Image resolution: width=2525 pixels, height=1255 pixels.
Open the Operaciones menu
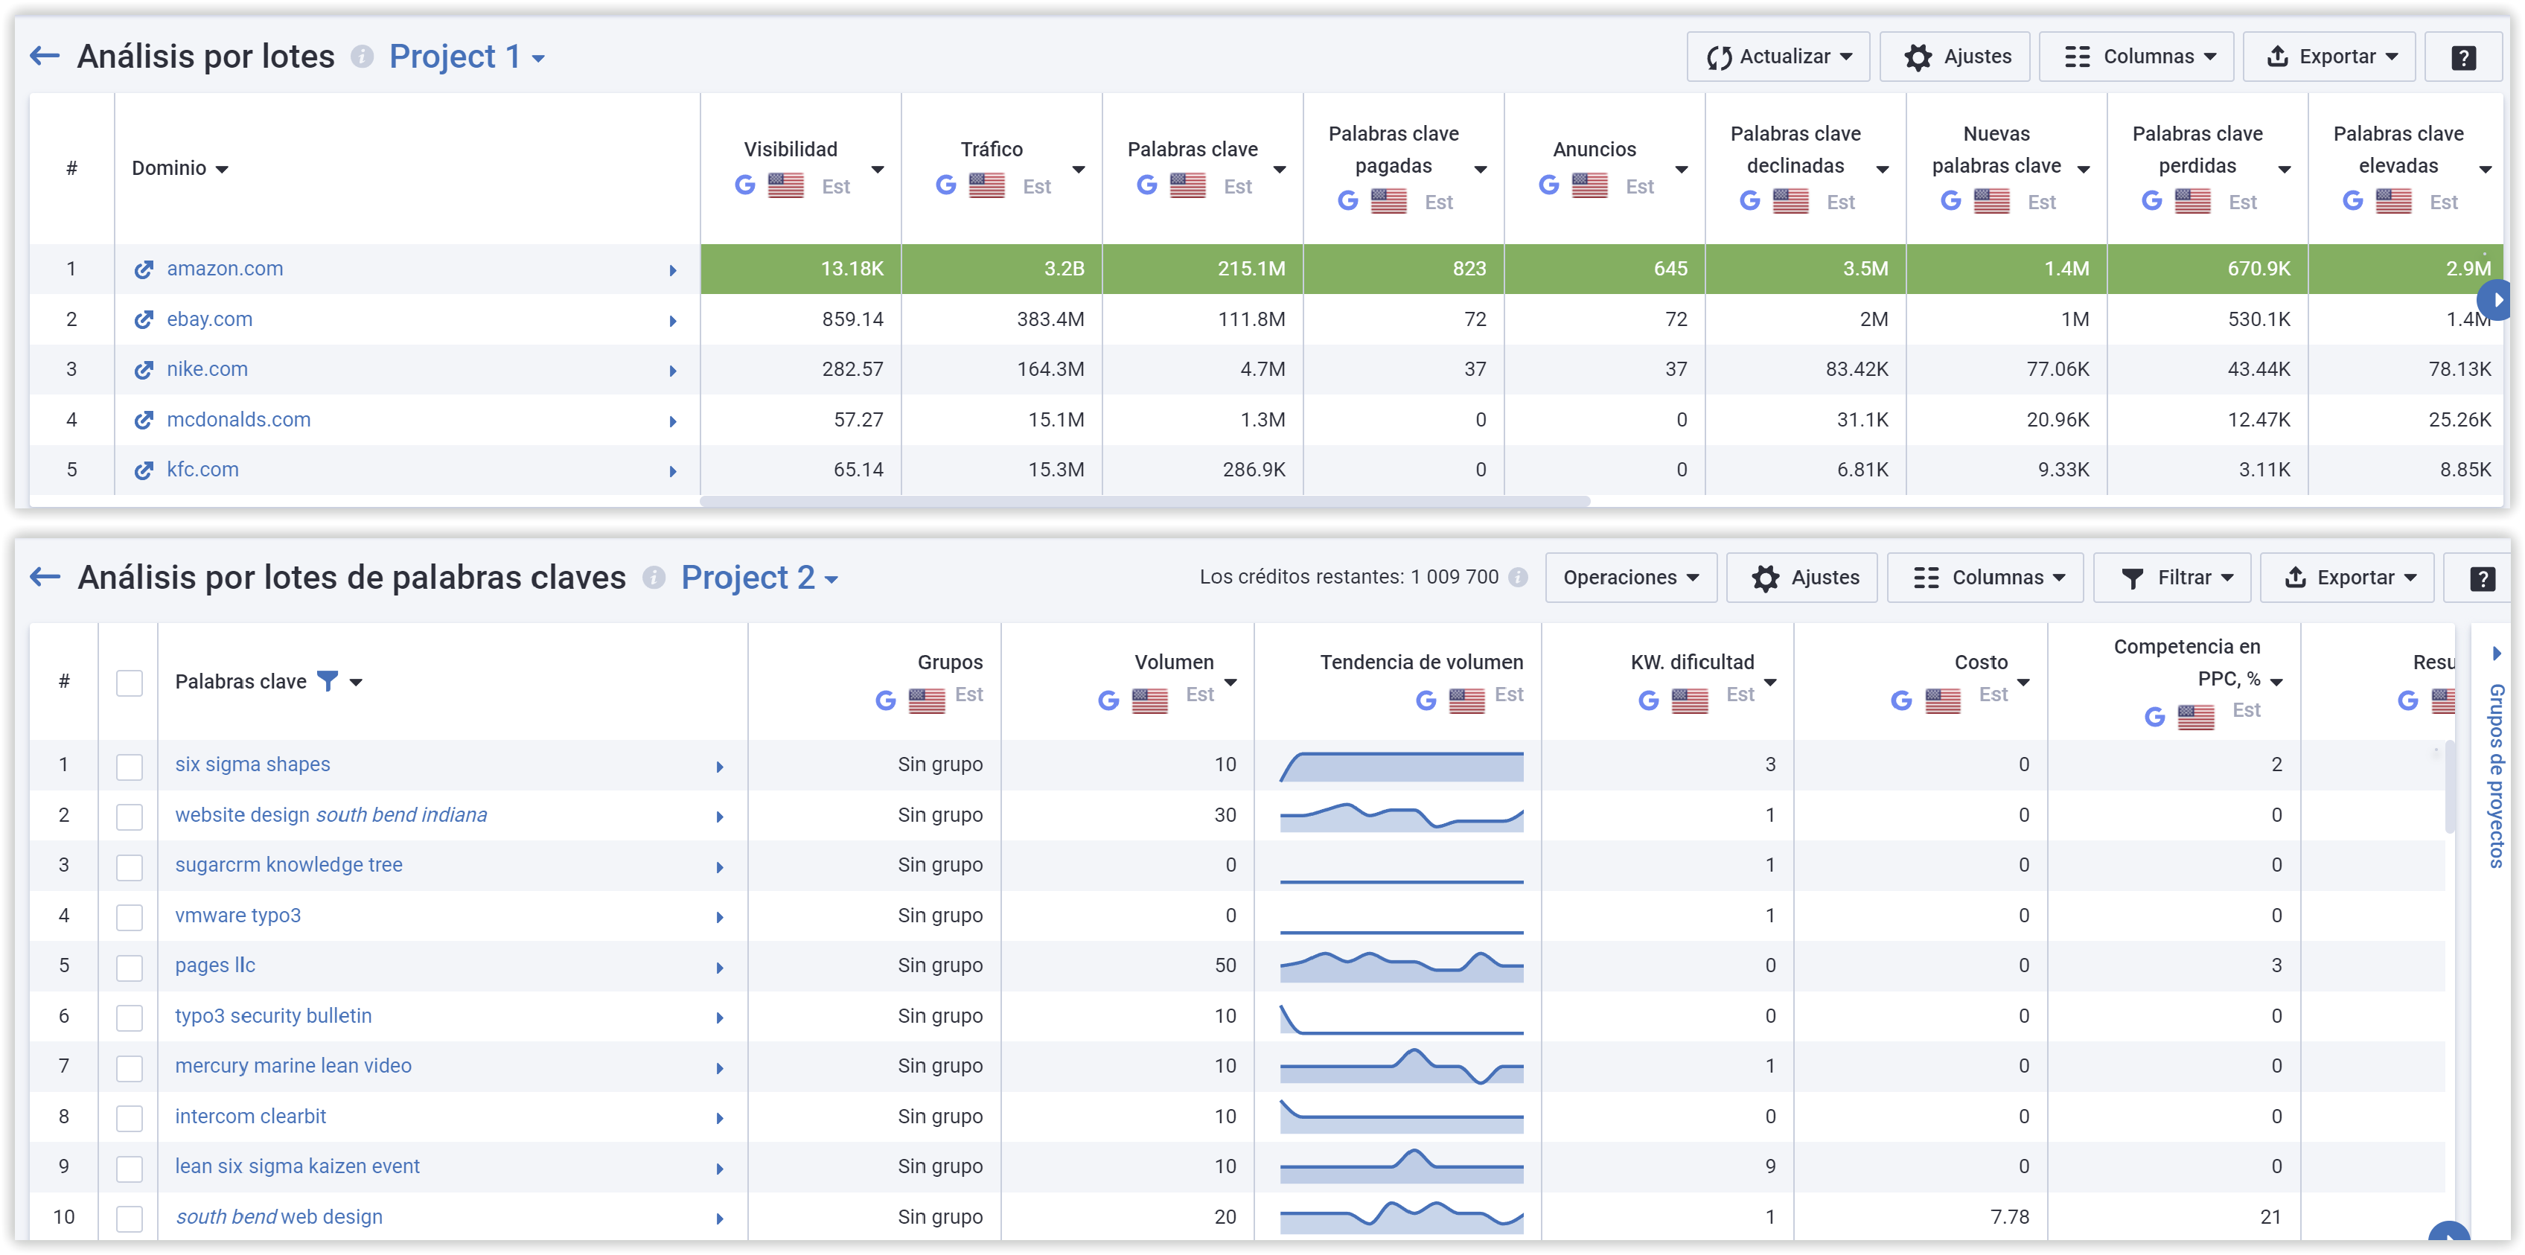click(x=1630, y=578)
